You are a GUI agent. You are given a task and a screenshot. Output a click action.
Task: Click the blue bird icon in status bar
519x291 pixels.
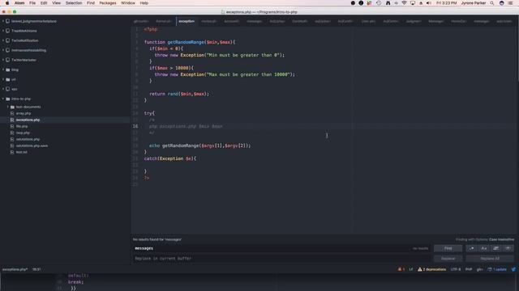coord(513,269)
